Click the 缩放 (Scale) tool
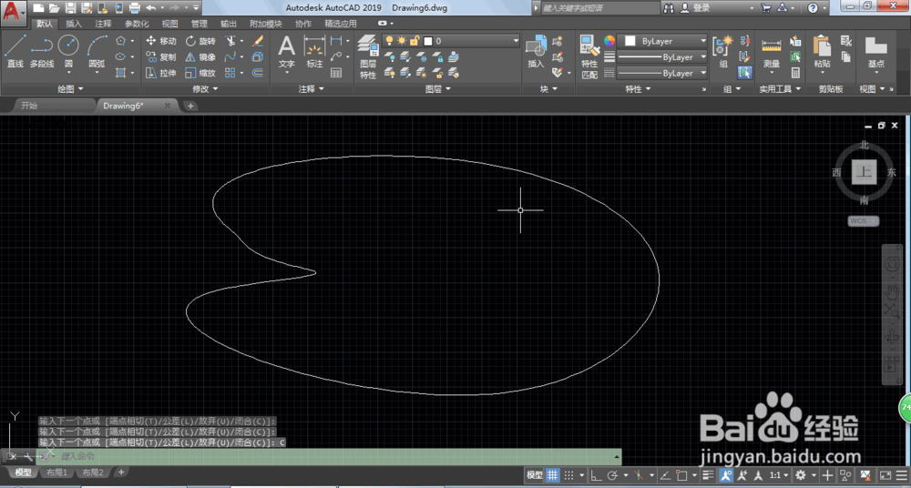 point(200,73)
